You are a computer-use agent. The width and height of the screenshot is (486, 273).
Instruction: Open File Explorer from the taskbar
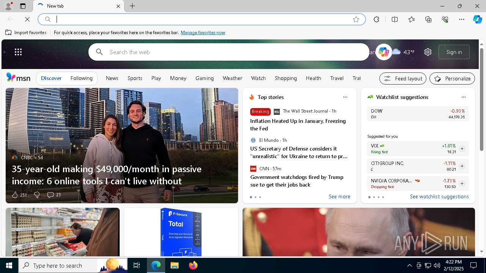[x=174, y=265]
